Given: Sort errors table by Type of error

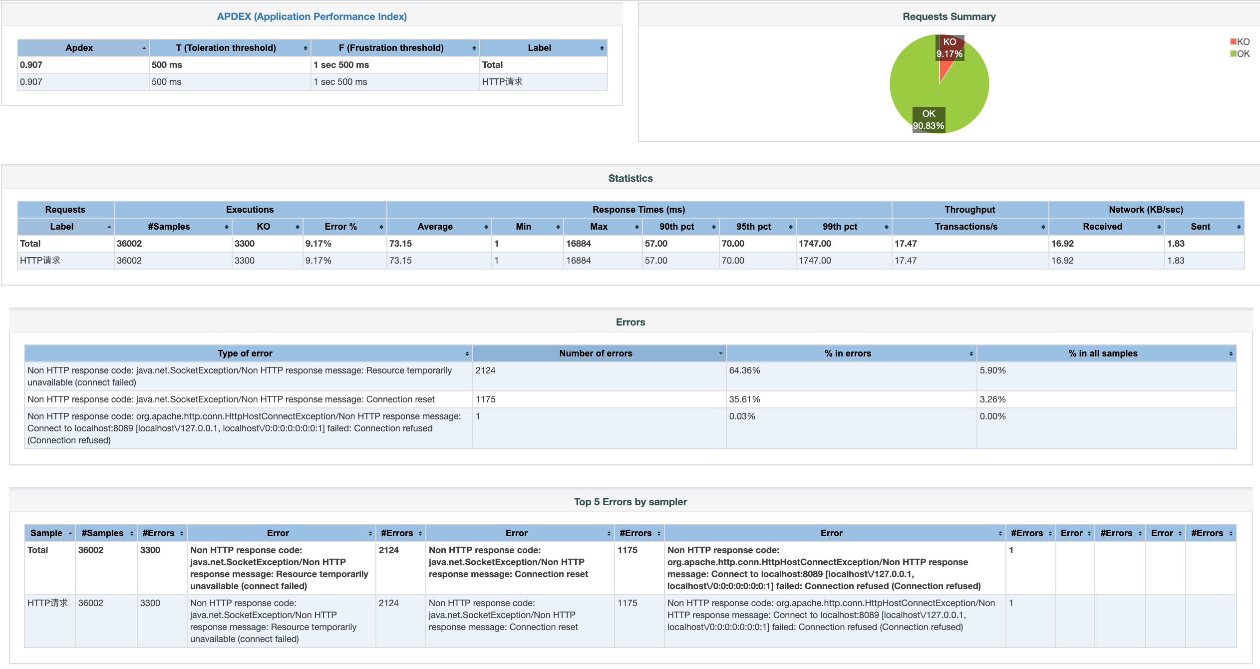Looking at the screenshot, I should point(245,353).
